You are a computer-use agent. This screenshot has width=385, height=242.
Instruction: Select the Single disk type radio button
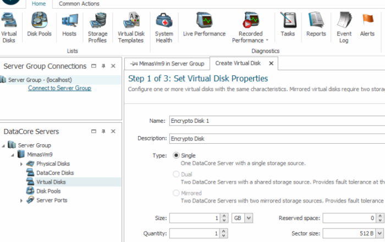(176, 156)
